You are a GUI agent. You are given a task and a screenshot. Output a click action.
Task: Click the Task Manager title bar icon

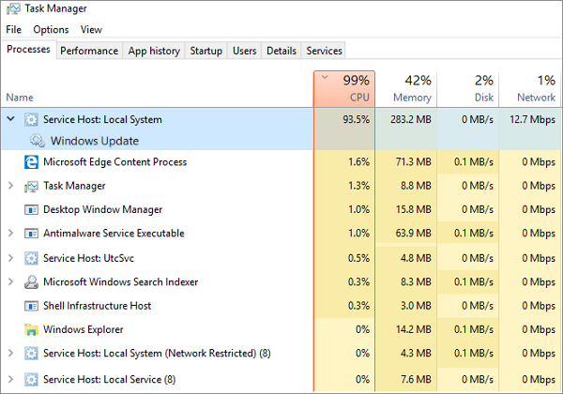pos(14,8)
